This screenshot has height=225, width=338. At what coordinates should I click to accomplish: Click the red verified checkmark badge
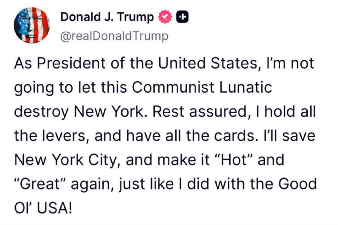pos(165,18)
